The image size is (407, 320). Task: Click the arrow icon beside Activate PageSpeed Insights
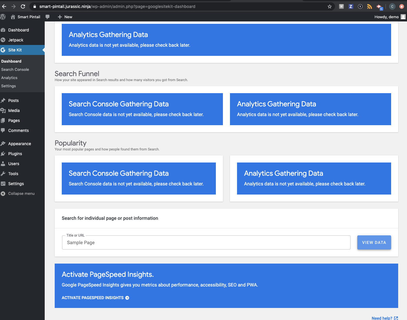click(127, 298)
